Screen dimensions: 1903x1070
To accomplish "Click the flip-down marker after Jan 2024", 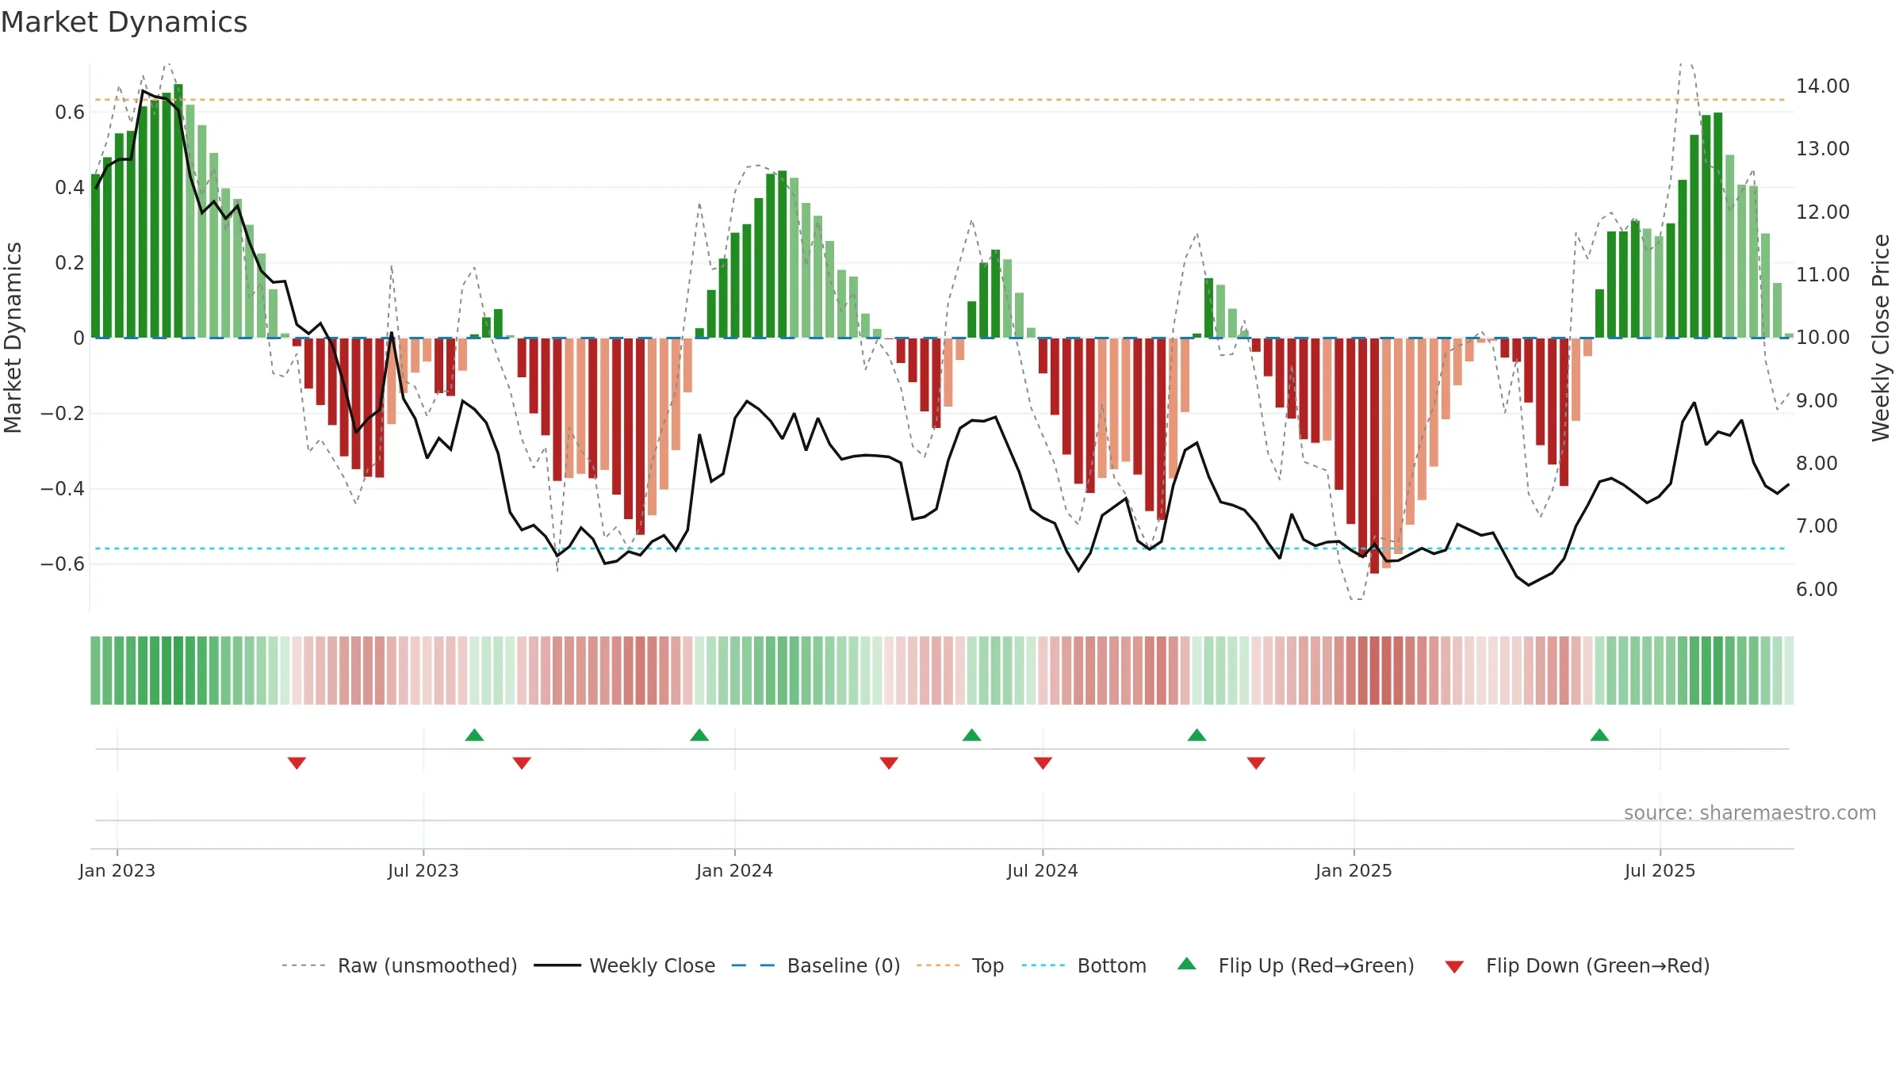I will pos(889,762).
